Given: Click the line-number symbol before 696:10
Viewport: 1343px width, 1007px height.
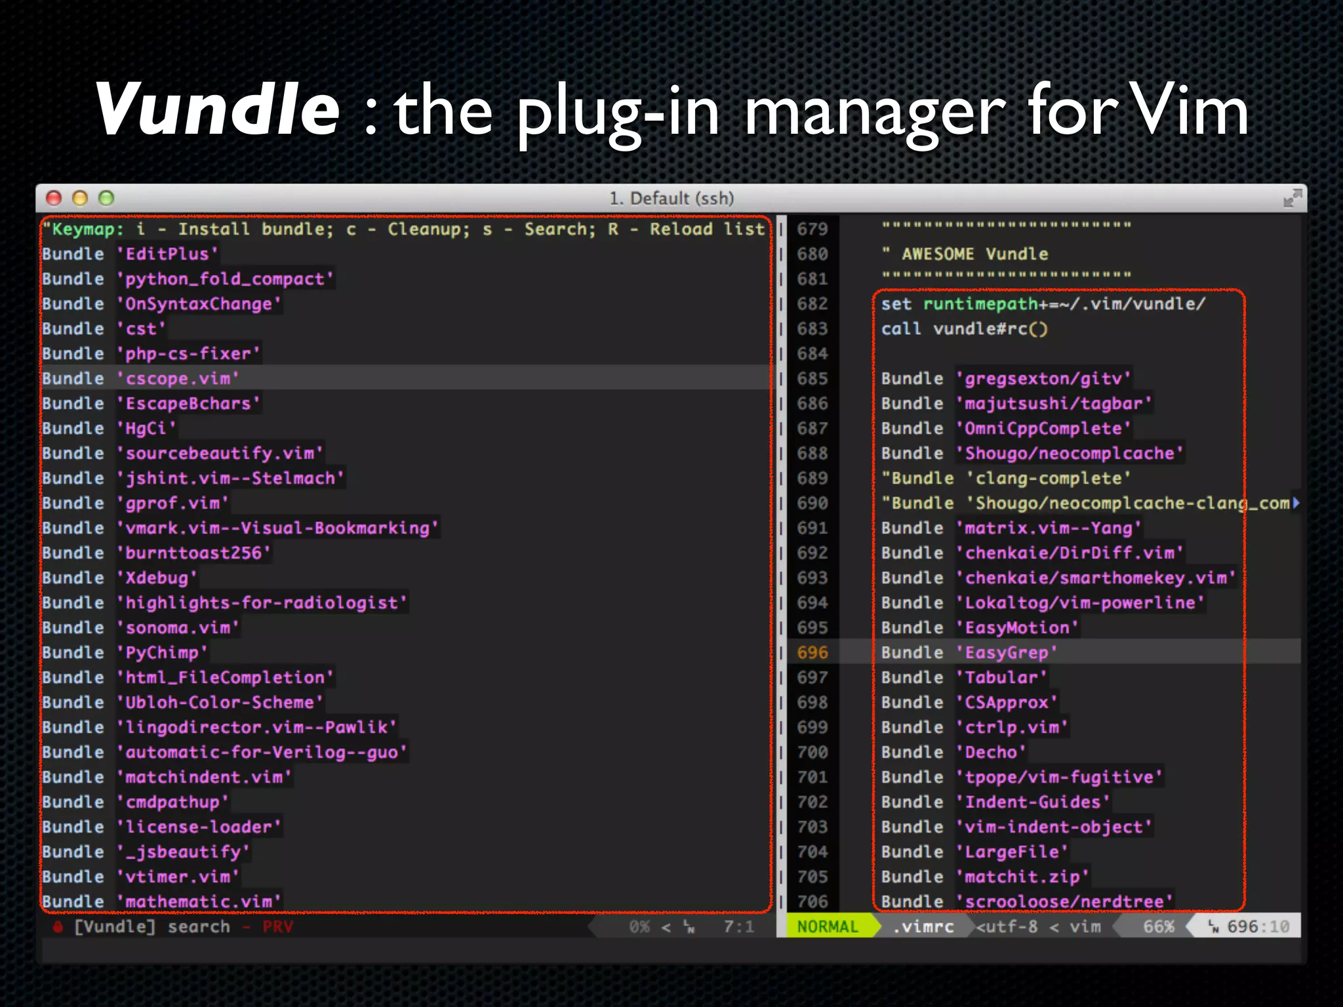Looking at the screenshot, I should click(1213, 926).
